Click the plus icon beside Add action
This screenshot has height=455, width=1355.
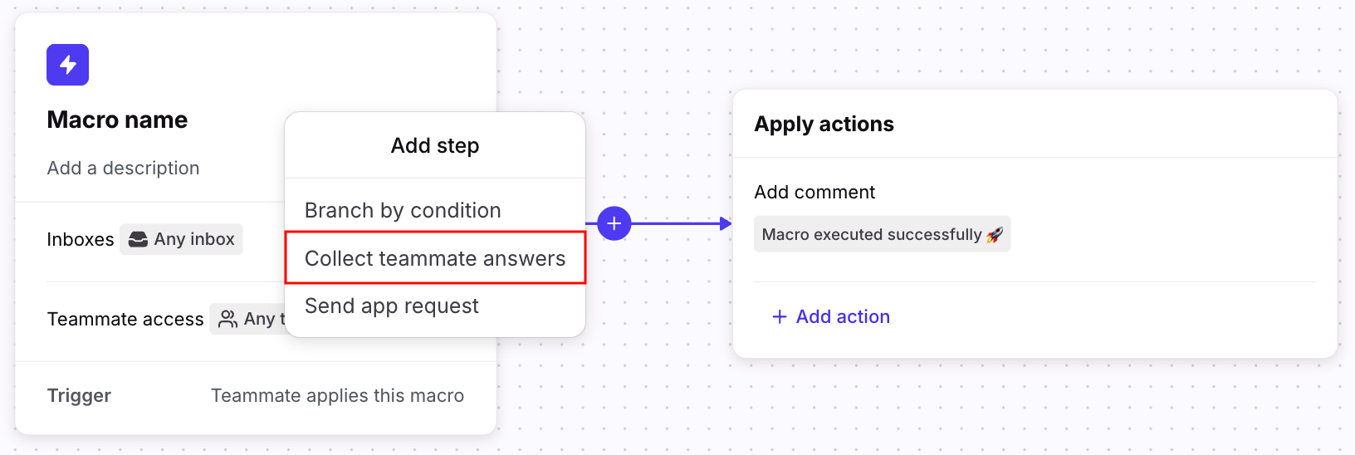click(779, 316)
